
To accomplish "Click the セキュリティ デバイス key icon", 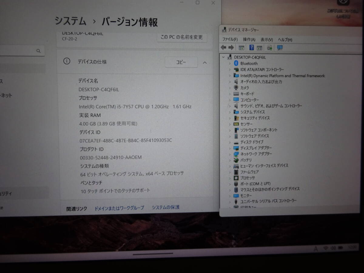I will [236, 118].
